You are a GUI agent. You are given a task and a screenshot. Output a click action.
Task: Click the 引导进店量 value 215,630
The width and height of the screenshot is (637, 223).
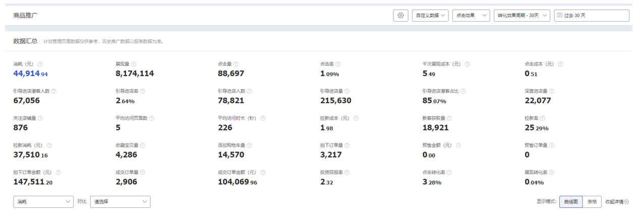tap(336, 101)
